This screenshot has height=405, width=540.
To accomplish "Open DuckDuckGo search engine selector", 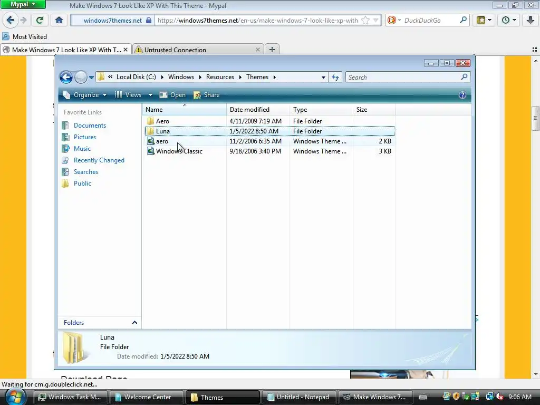I will click(394, 21).
